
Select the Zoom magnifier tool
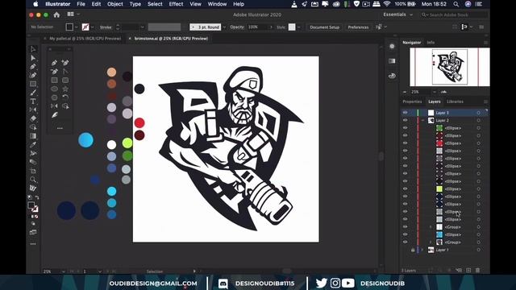(x=33, y=180)
